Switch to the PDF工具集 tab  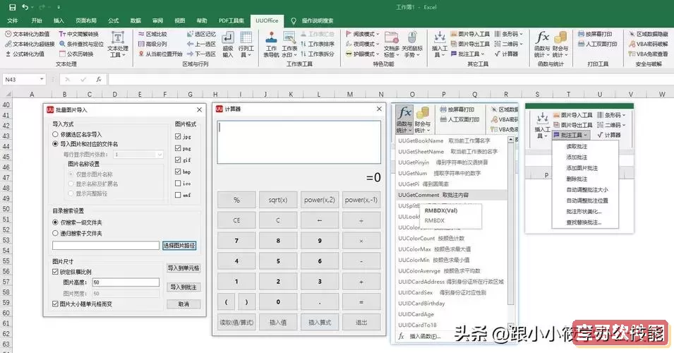pyautogui.click(x=231, y=20)
